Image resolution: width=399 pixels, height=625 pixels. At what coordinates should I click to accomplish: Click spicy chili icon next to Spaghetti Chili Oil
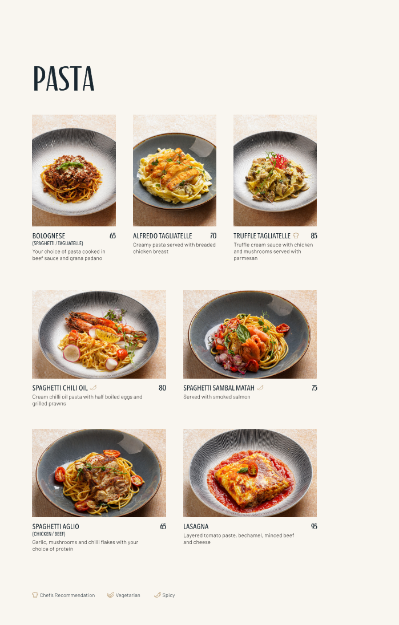click(x=94, y=387)
